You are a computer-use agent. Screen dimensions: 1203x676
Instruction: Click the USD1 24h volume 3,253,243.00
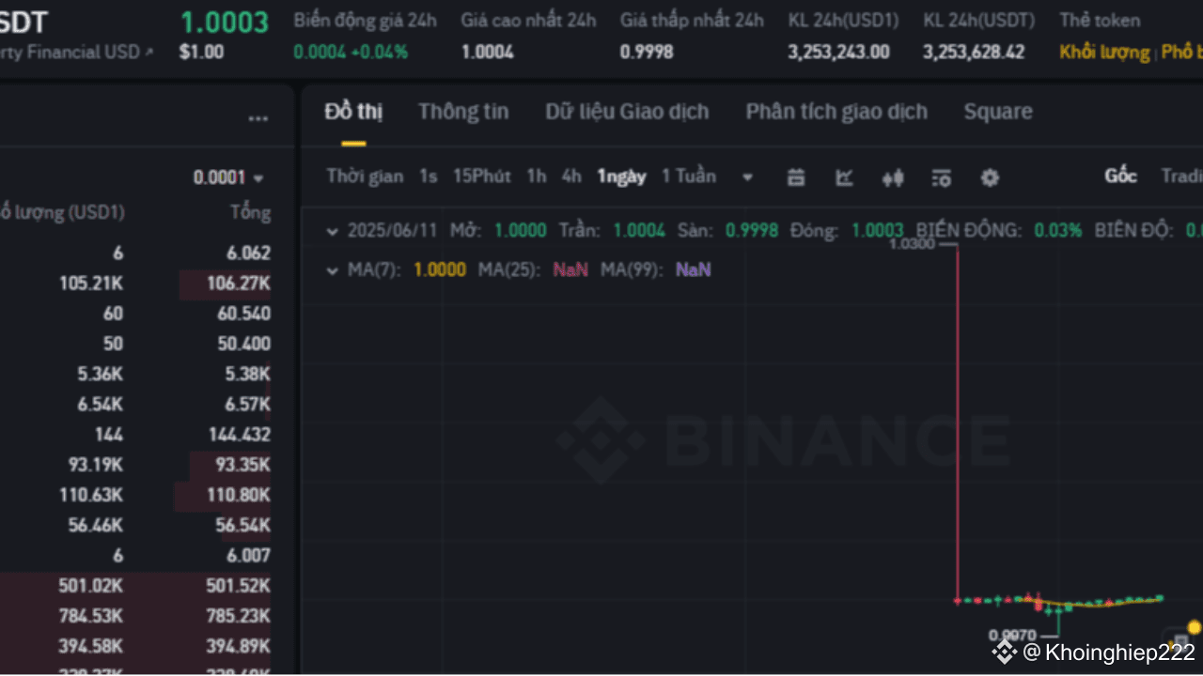point(838,53)
